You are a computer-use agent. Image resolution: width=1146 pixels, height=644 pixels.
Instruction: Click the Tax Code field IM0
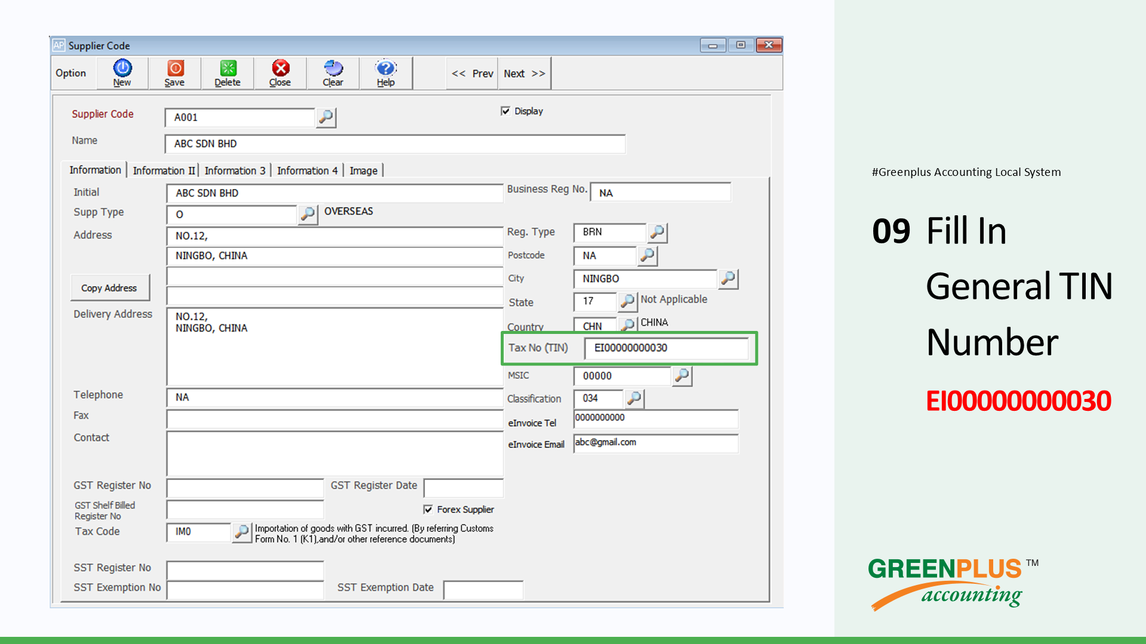click(x=199, y=532)
